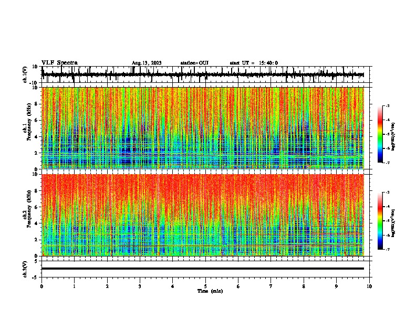This screenshot has width=416, height=321.
Task: Click the "Time (min)" x-axis label
Action: 210,291
